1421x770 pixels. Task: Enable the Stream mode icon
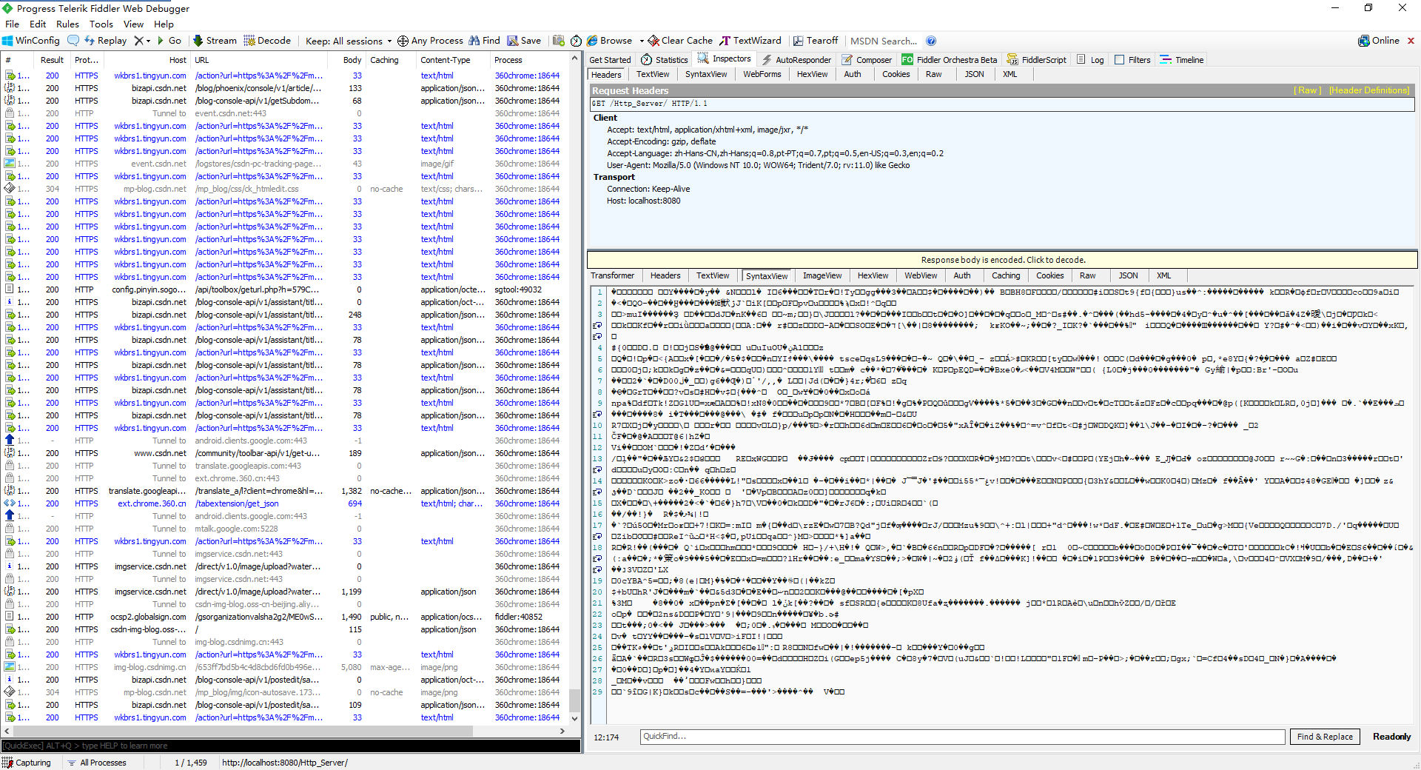pos(214,41)
